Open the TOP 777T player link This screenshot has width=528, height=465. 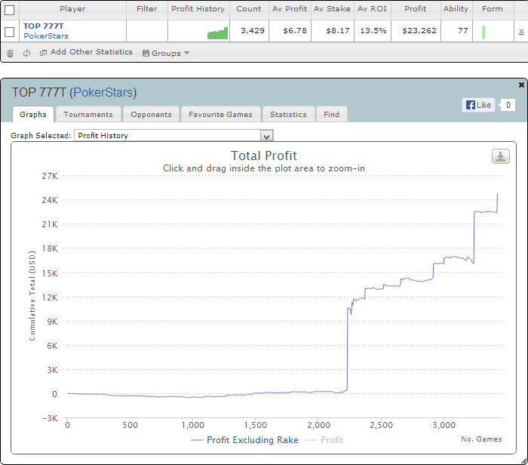[x=44, y=26]
